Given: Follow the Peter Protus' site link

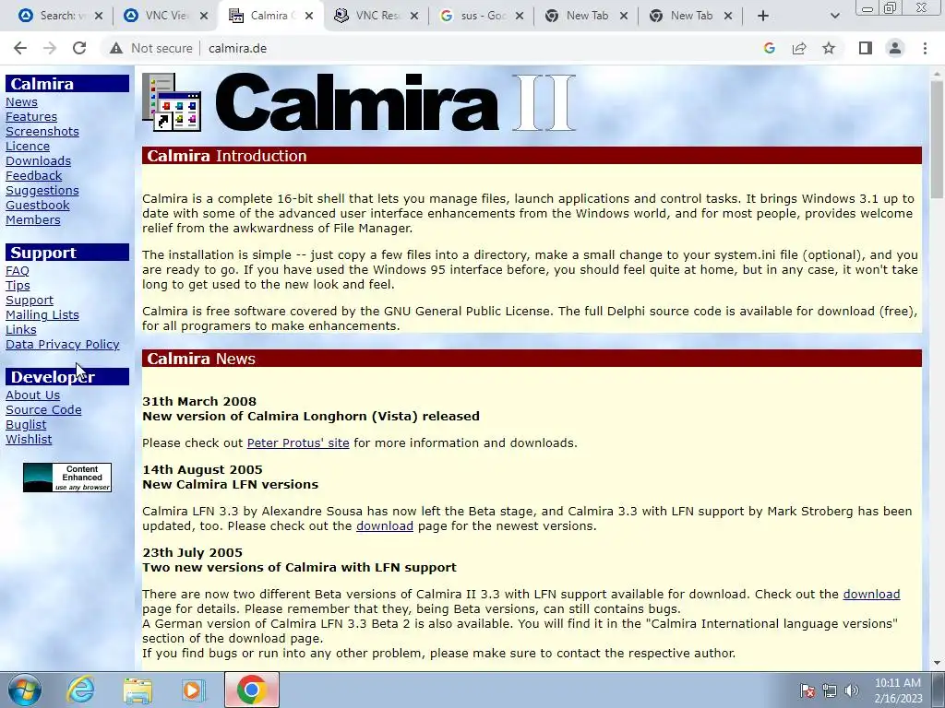Looking at the screenshot, I should (298, 443).
